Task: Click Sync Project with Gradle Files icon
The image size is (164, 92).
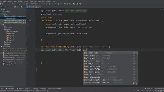Action: click(x=65, y=4)
